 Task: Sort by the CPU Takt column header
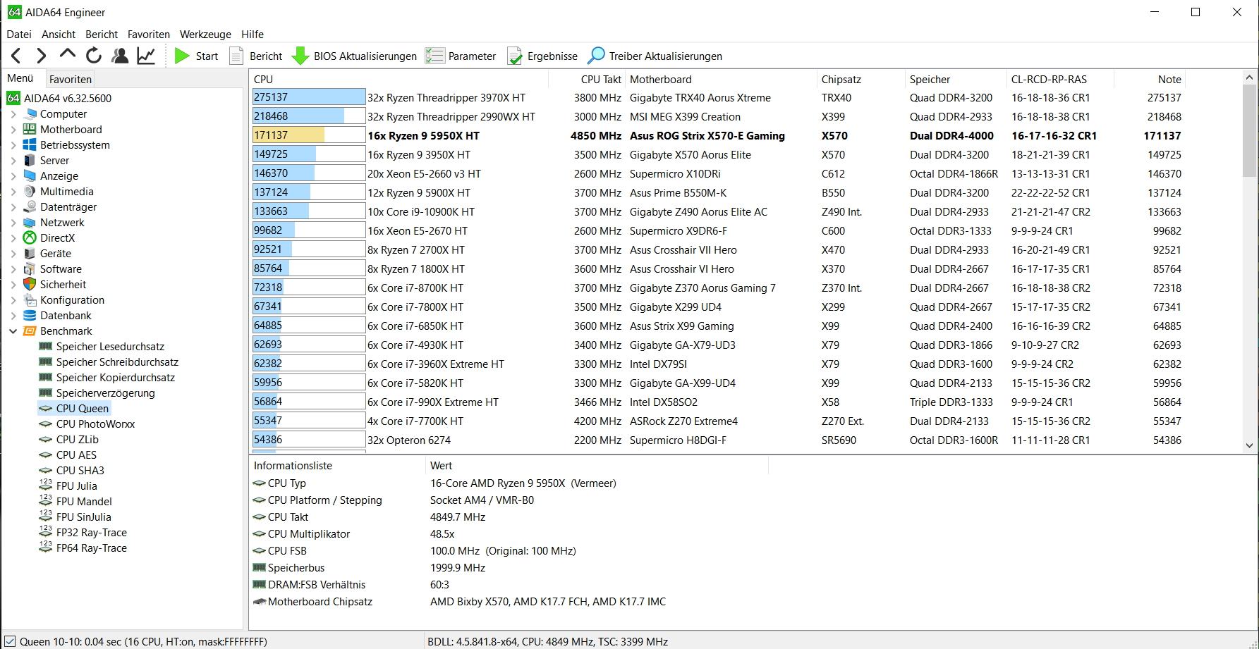[588, 79]
